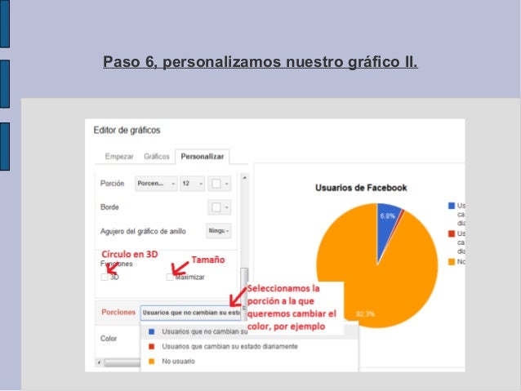Image resolution: width=521 pixels, height=391 pixels.
Task: Open the Porciones selection dropdown
Action: tap(191, 313)
